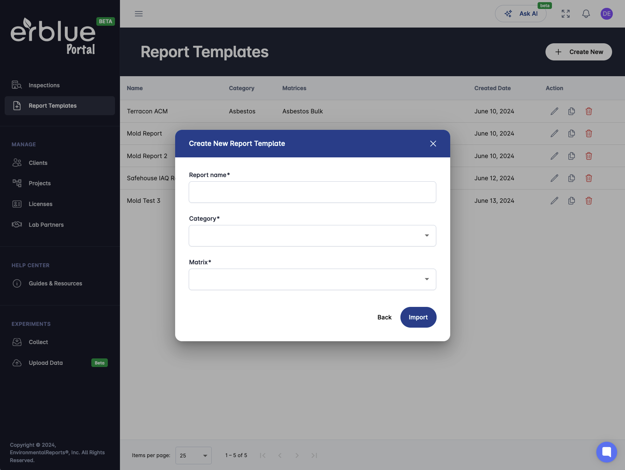Open Projects in sidebar

tap(60, 183)
